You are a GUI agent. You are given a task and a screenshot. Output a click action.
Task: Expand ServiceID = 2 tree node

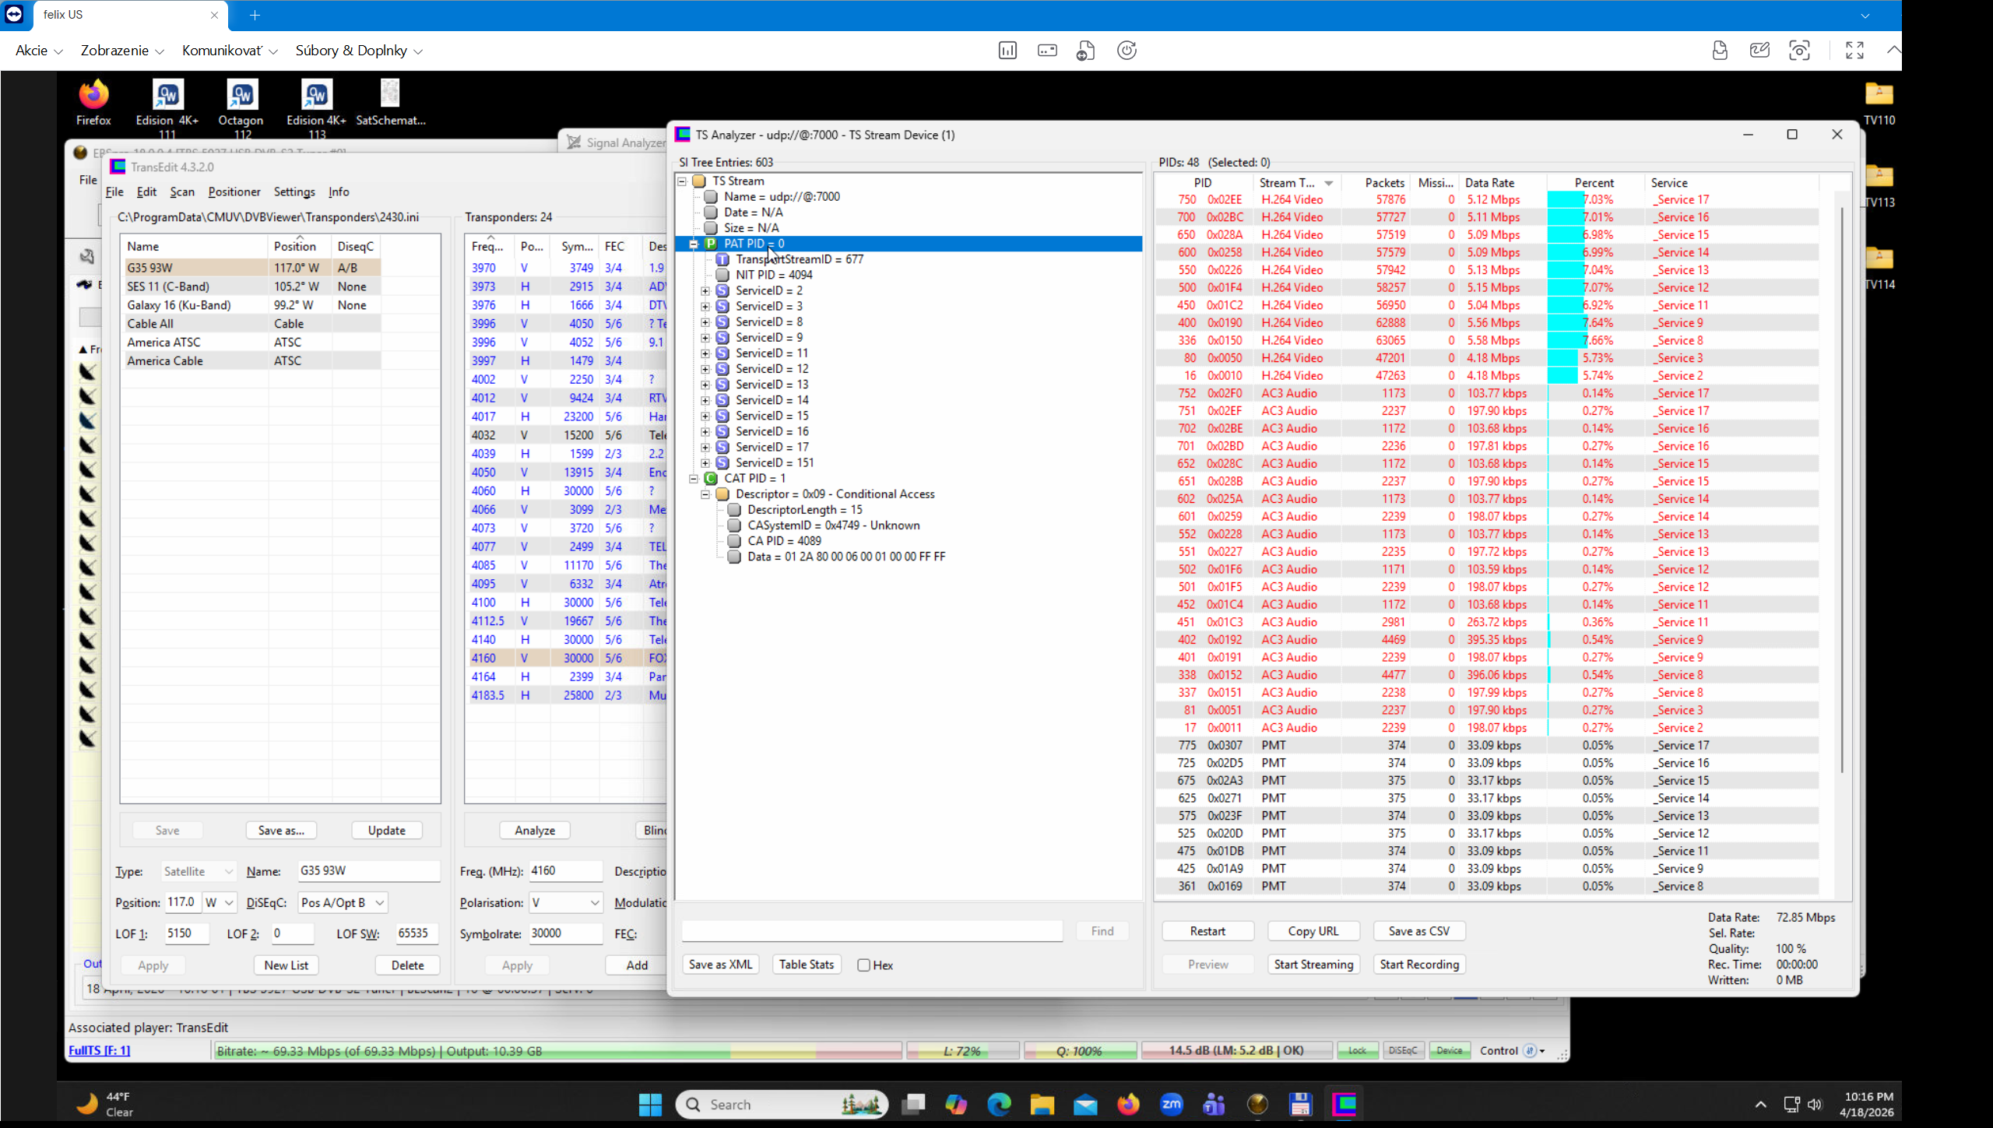click(705, 290)
